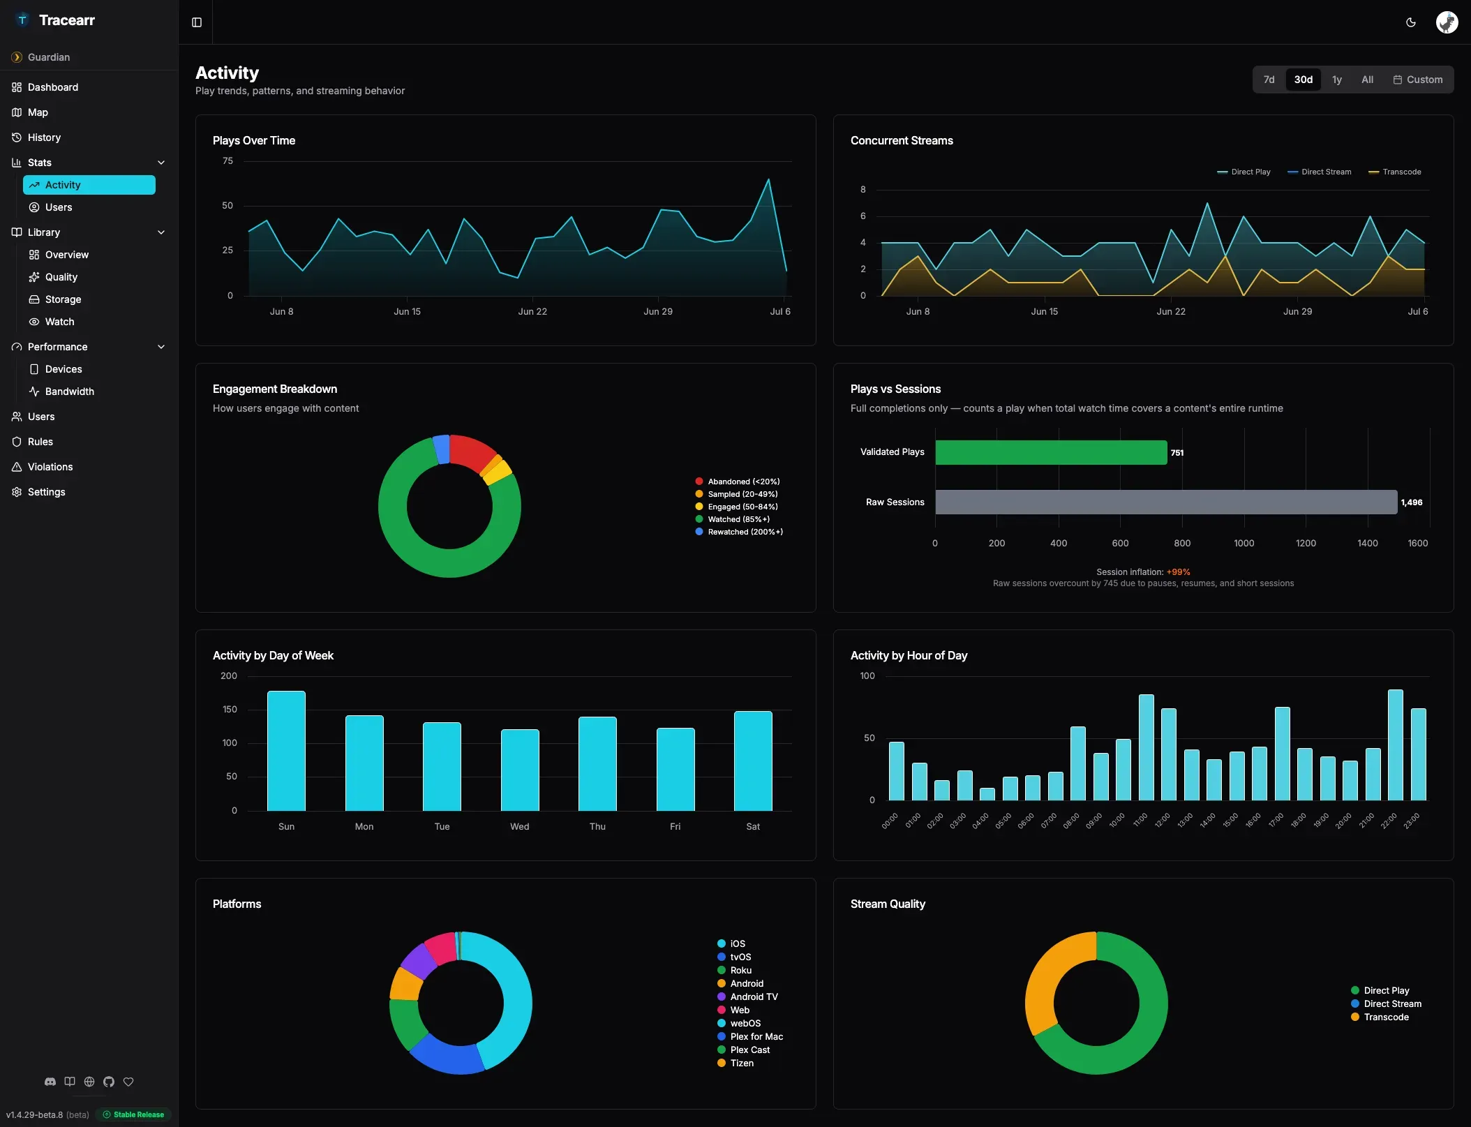Screen dimensions: 1471x1127
Task: Go to the top-level Users page
Action: point(89,417)
